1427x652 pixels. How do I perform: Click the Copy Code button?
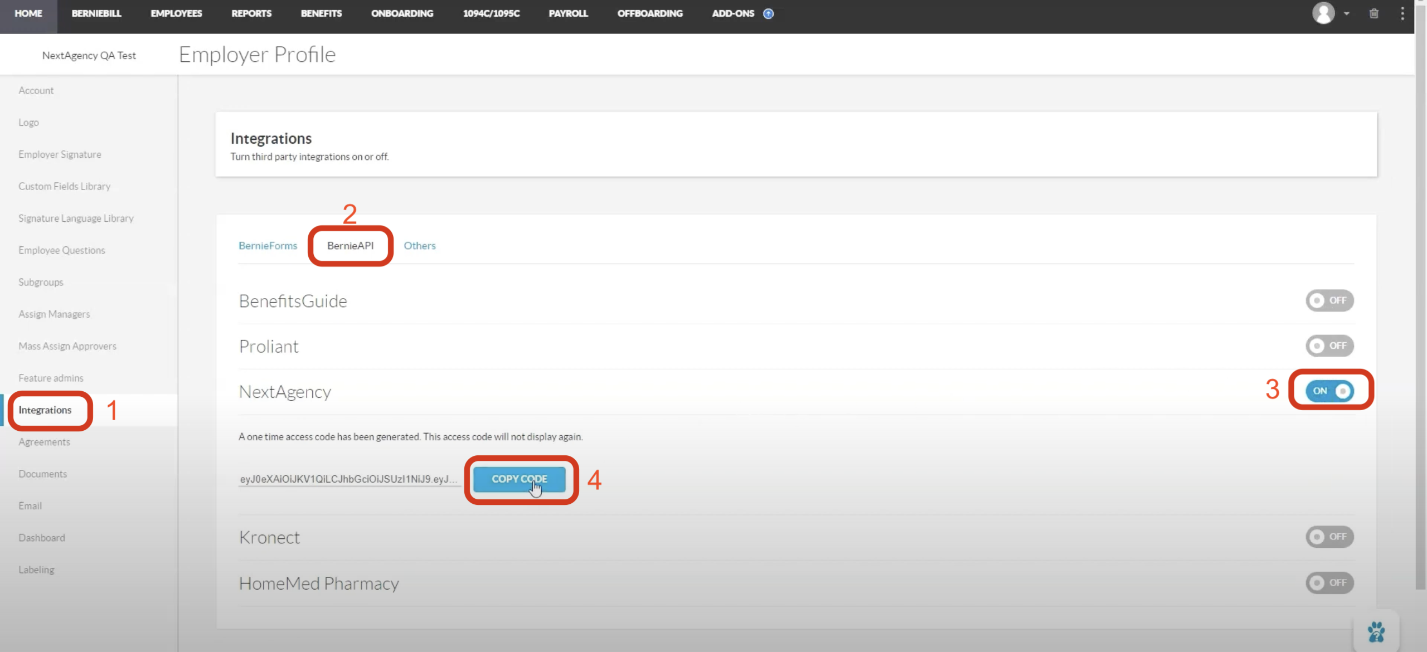pyautogui.click(x=520, y=479)
